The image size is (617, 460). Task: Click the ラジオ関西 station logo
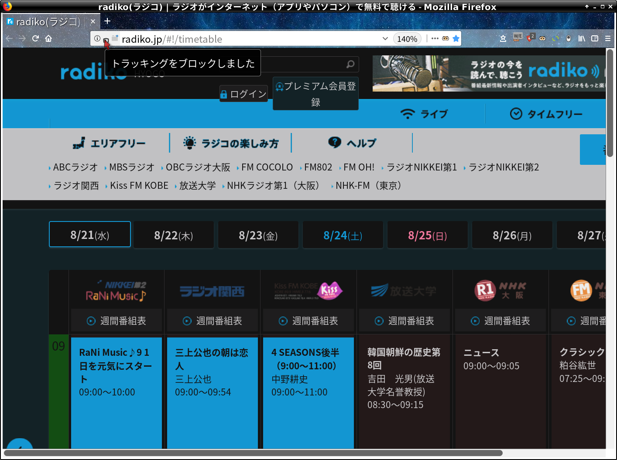tap(212, 291)
